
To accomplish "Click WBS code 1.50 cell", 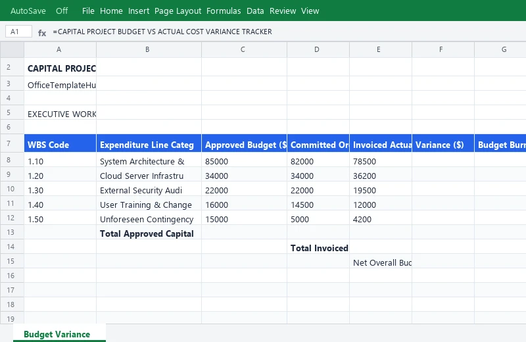I will point(60,218).
